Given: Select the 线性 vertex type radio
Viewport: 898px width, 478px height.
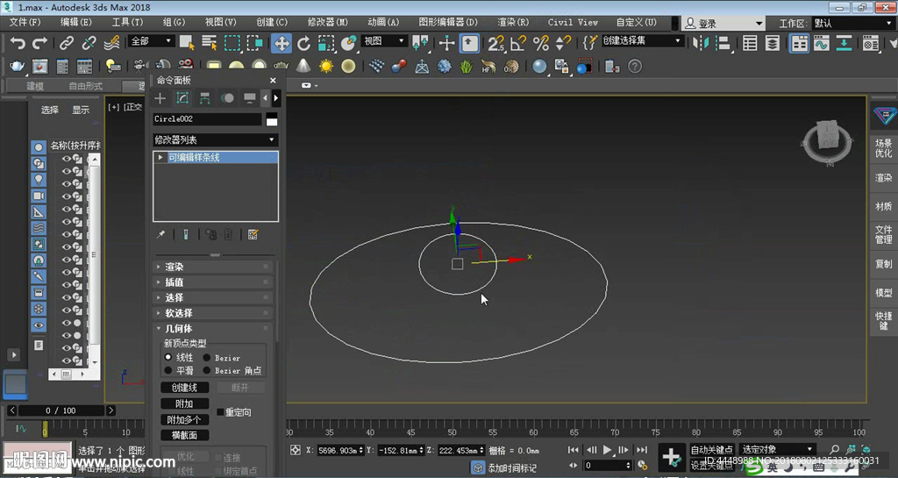Looking at the screenshot, I should coord(167,357).
